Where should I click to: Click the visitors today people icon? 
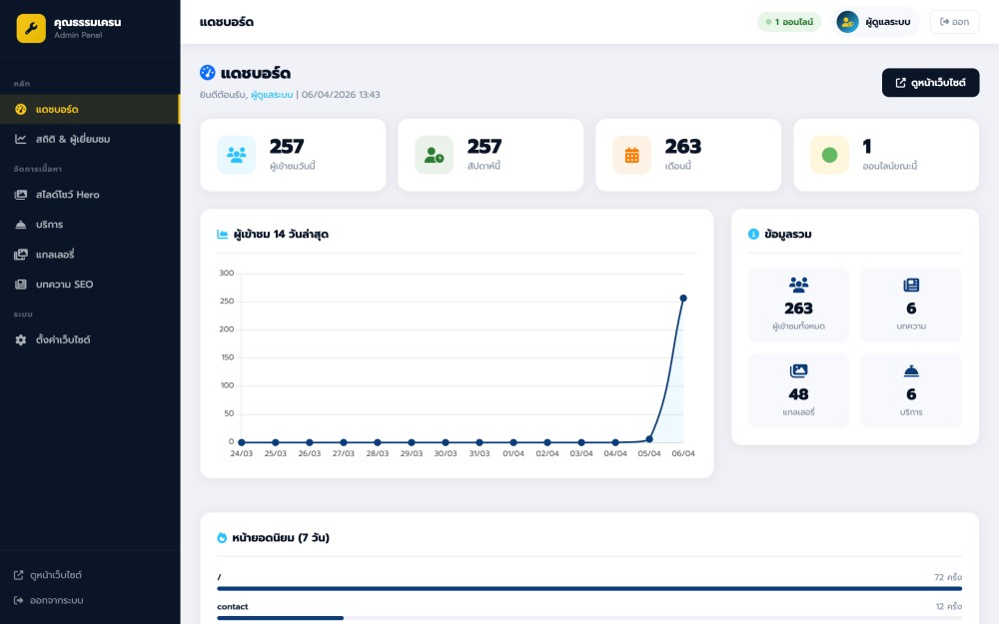click(237, 155)
